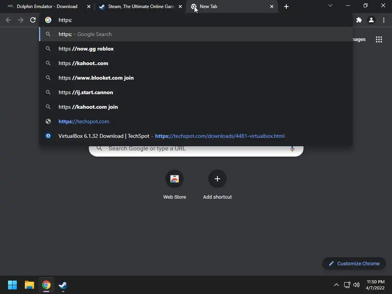Close the Steam tab
This screenshot has width=392, height=294.
180,7
